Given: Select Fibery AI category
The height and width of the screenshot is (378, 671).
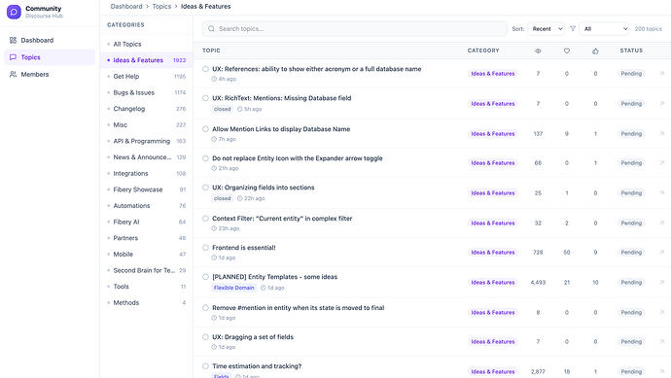Looking at the screenshot, I should [x=146, y=222].
